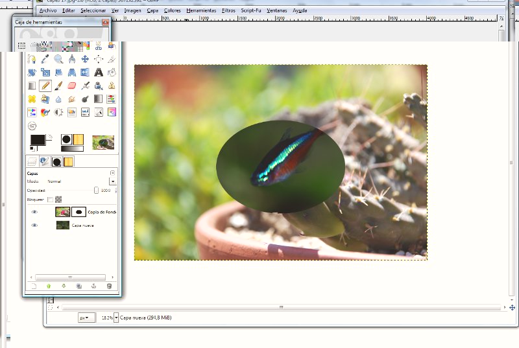Screen dimensions: 519x348
Task: Select the Color Picker eyedropper tool
Action: coord(45,59)
